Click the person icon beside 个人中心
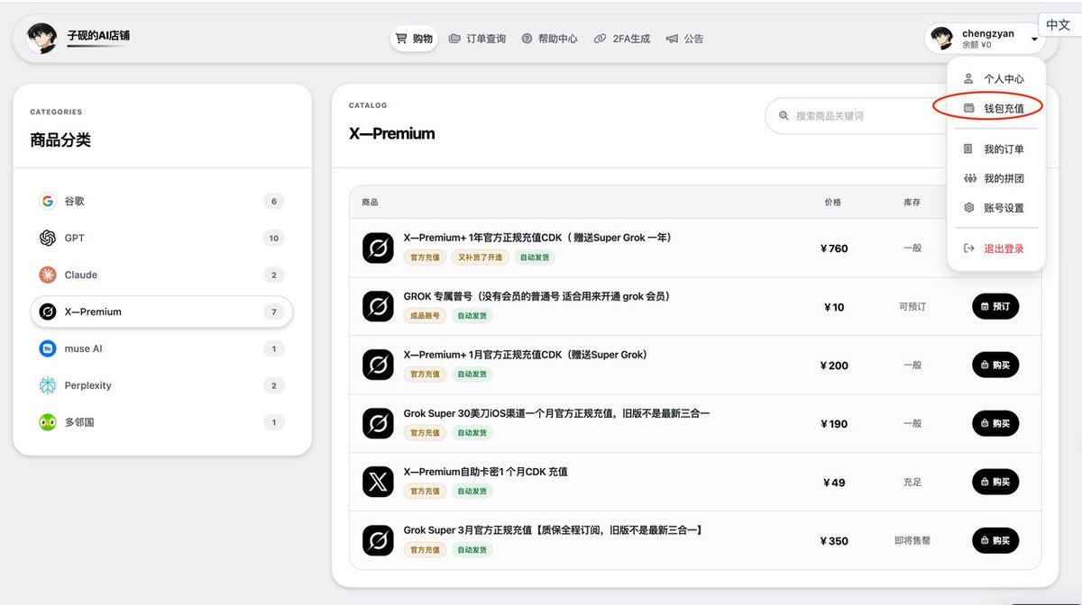The image size is (1082, 605). [969, 79]
